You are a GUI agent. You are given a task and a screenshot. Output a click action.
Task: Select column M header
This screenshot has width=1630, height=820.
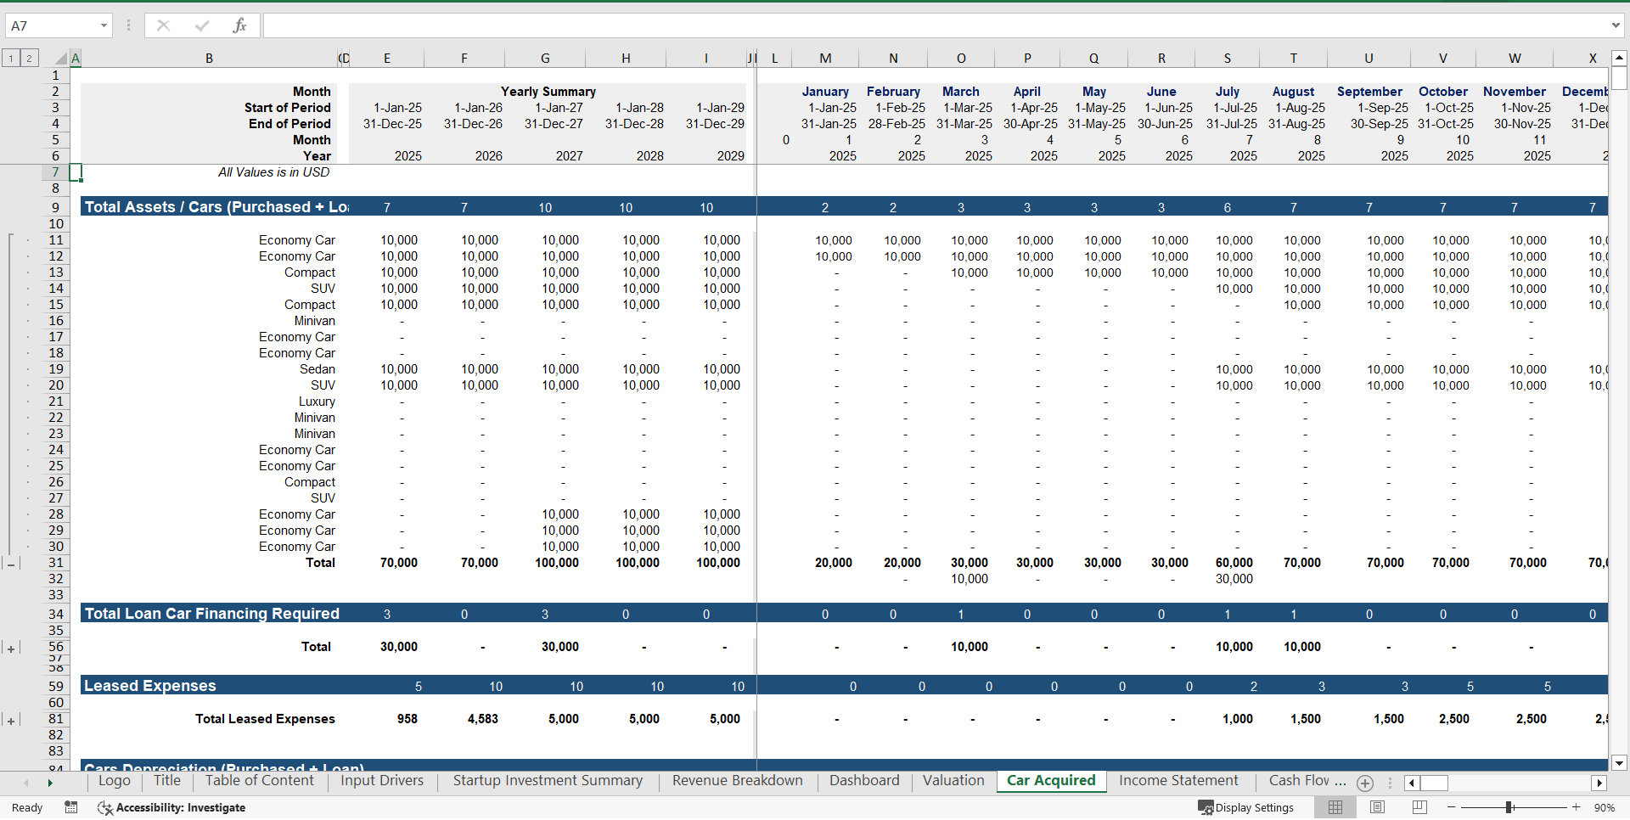(x=825, y=59)
